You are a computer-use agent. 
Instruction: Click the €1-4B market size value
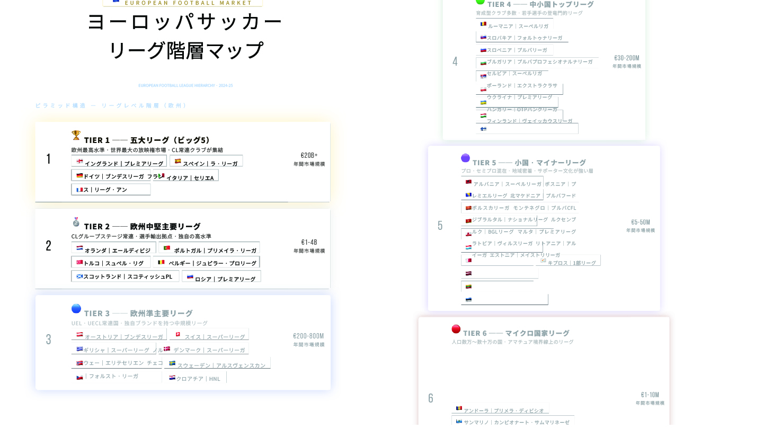[x=309, y=242]
